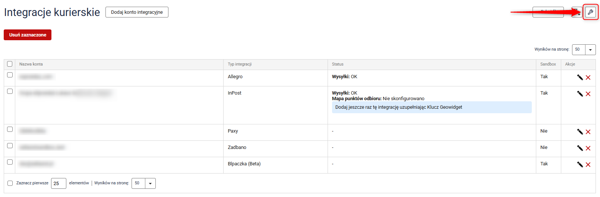Click the pencil icon for InPost
Screen dimensions: 600x197
click(580, 94)
